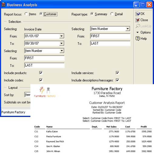
Task: Select the Detail report type radio
Action: (x=112, y=14)
